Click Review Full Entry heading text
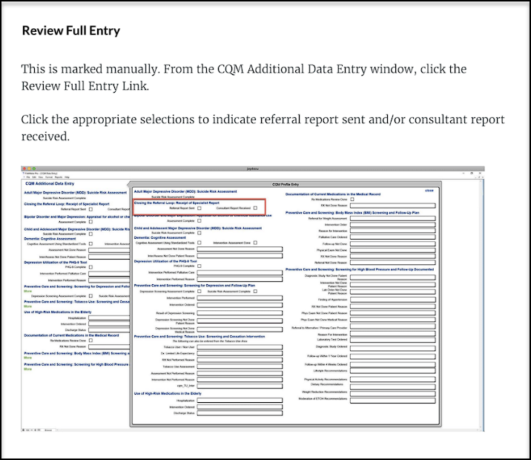531x460 pixels. [71, 30]
